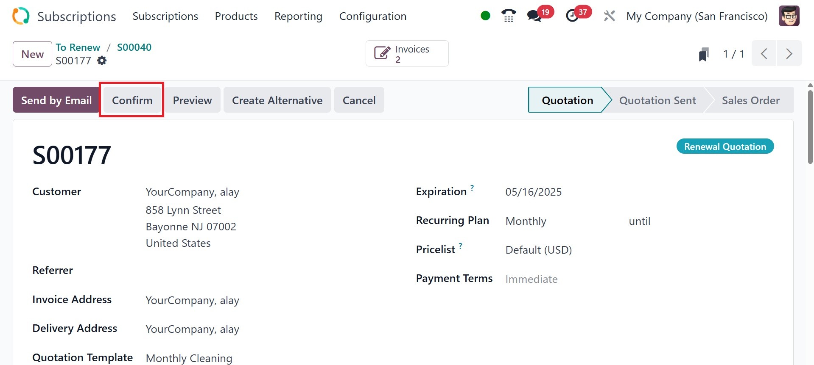
Task: Click the bookmark icon near pager
Action: point(704,54)
